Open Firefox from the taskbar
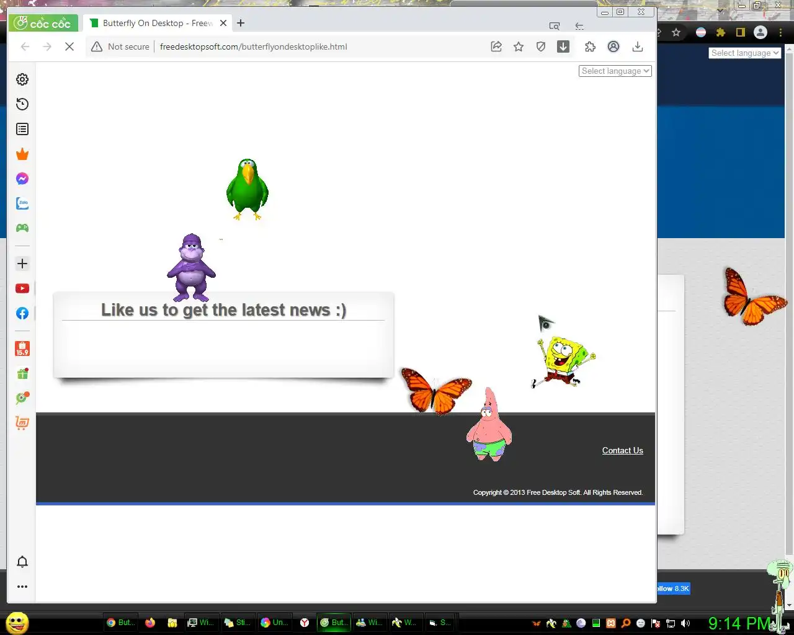This screenshot has height=635, width=794. pyautogui.click(x=150, y=623)
